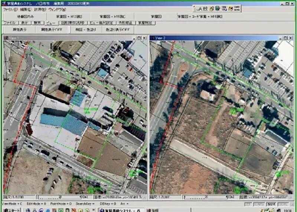
Task: Switch to the 表示 tab
Action: (25, 23)
